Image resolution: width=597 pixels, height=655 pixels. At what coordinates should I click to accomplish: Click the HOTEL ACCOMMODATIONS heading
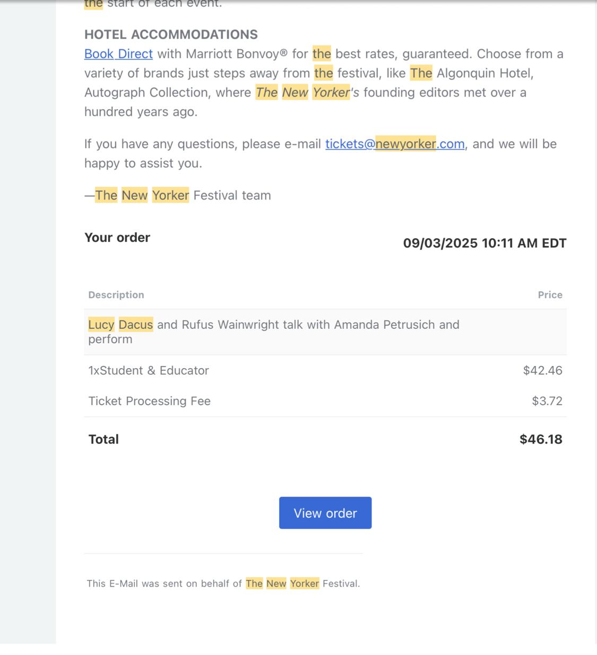coord(171,34)
